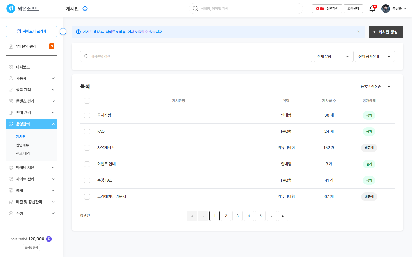This screenshot has height=257, width=412.
Task: Expand the 마케팅 지원 menu chevron
Action: coord(53,168)
